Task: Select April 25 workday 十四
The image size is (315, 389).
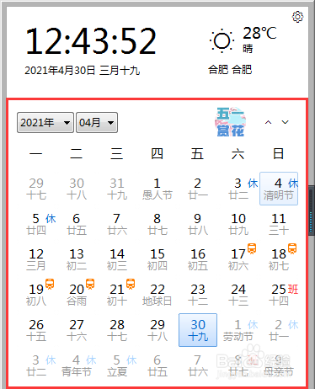Action: pos(279,295)
